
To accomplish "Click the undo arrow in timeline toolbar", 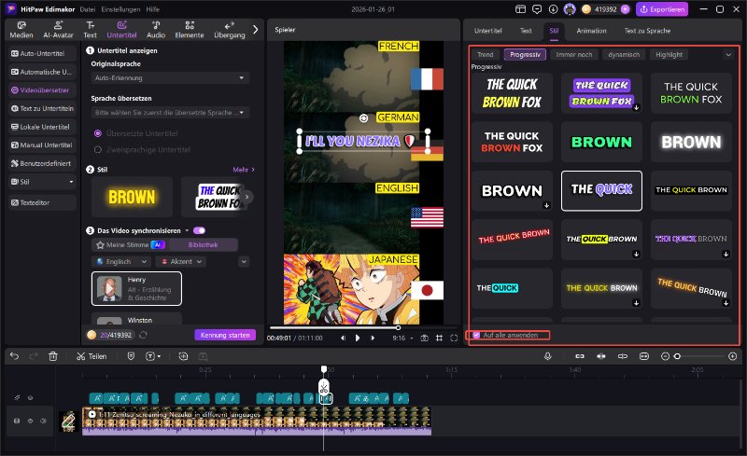I will click(11, 356).
